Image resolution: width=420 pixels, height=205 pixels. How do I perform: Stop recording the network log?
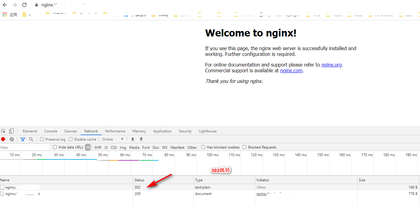click(x=3, y=139)
